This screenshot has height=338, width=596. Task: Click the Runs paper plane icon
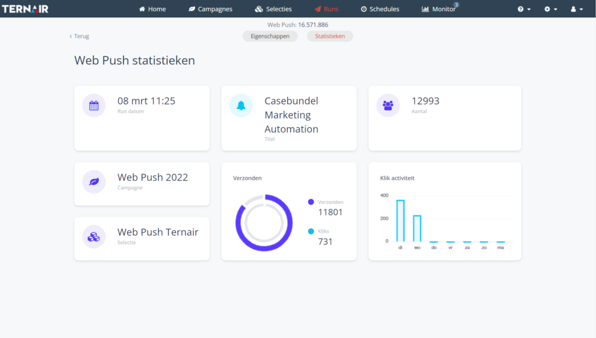coord(318,9)
